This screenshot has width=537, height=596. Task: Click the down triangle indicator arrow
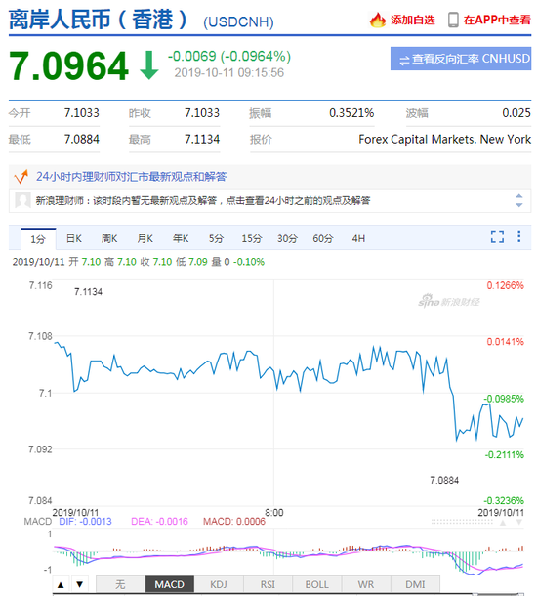pos(79,584)
